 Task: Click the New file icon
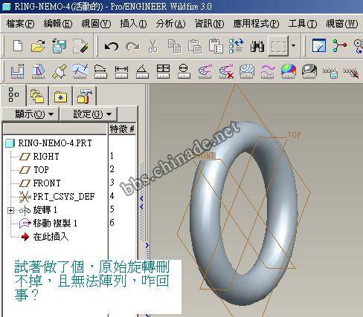click(x=18, y=46)
